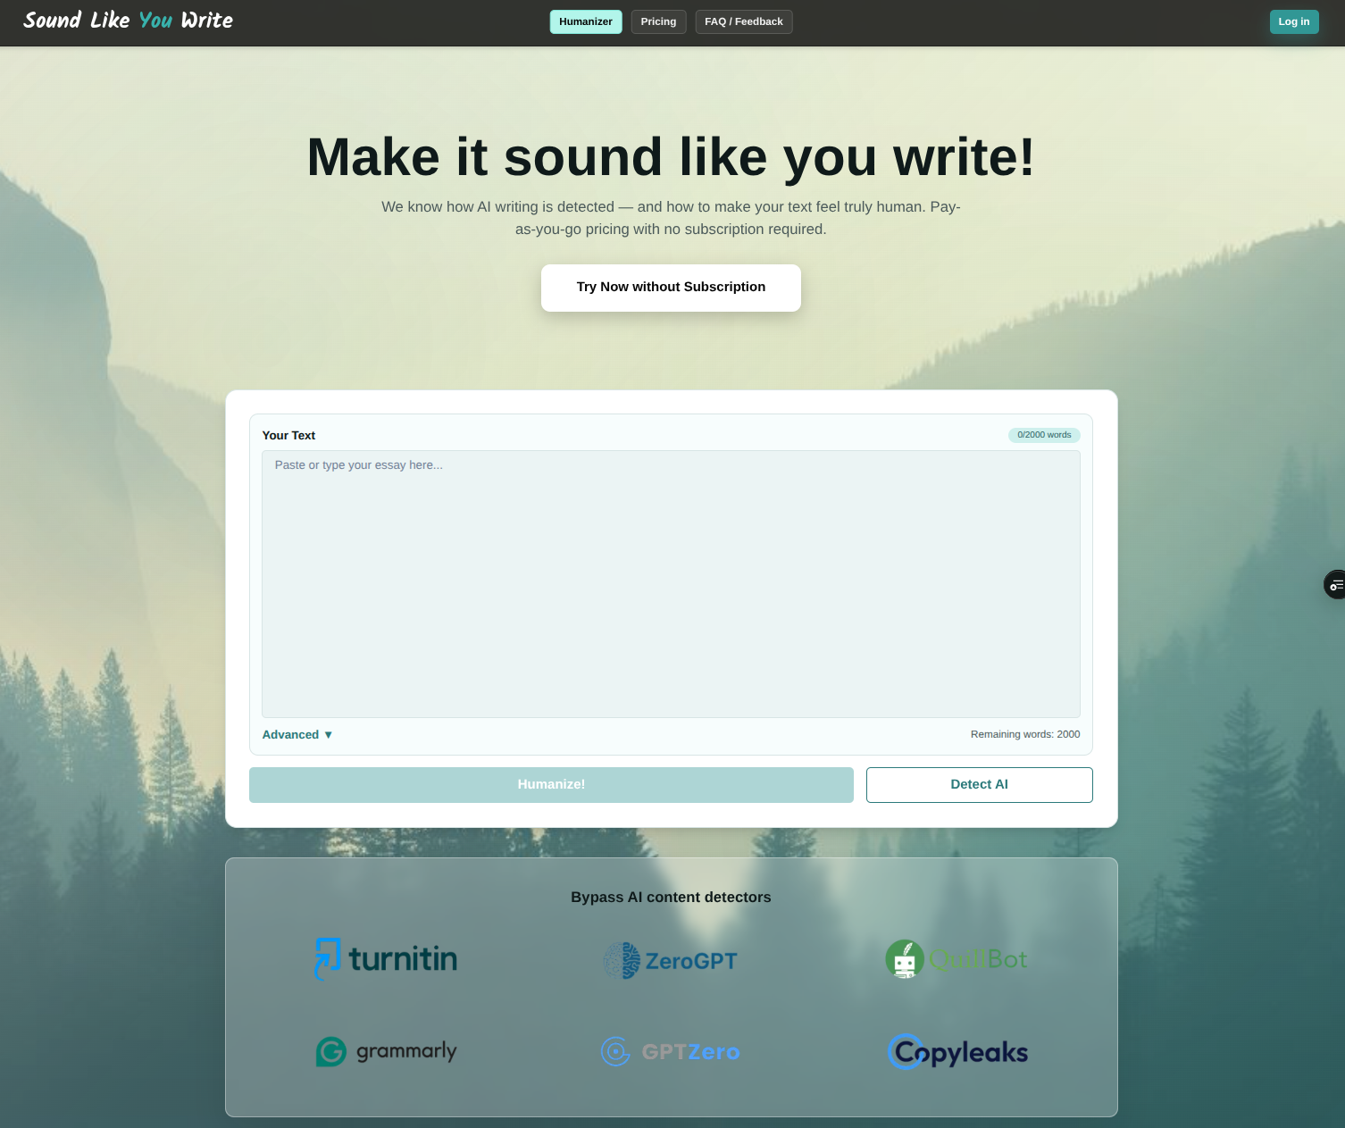
Task: Click the Advanced dropdown arrow
Action: [328, 734]
